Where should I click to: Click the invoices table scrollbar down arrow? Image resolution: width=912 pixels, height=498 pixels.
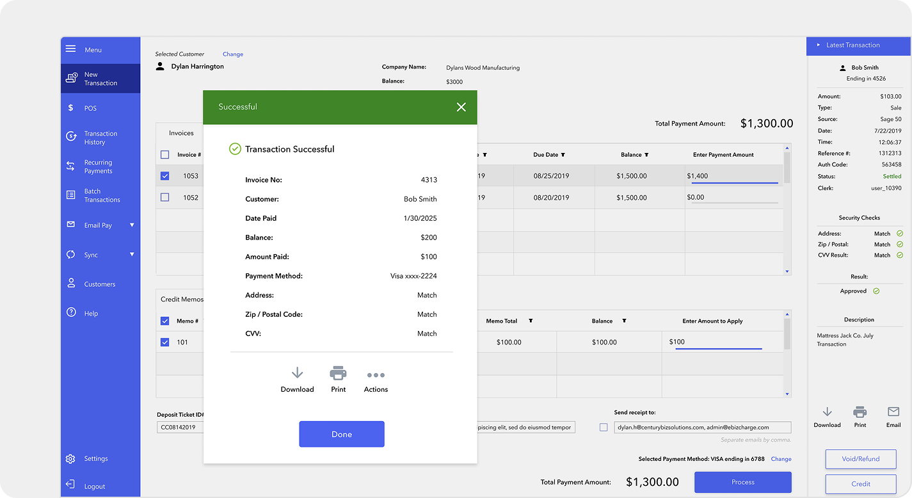point(787,271)
